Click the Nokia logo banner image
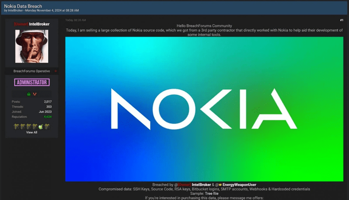 [x=204, y=109]
